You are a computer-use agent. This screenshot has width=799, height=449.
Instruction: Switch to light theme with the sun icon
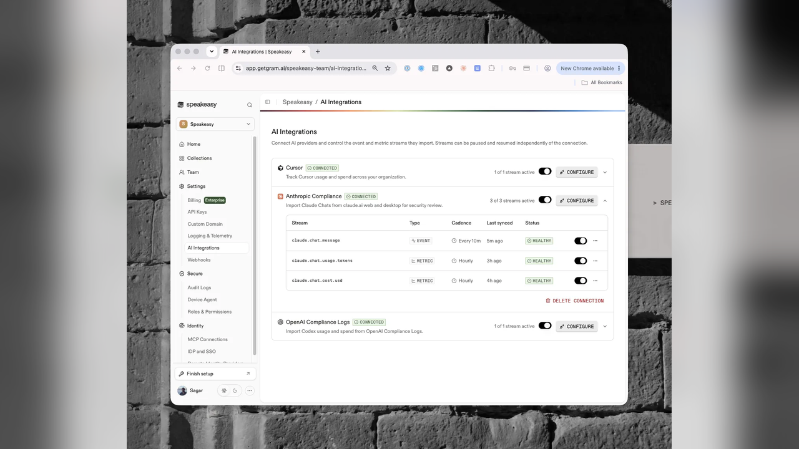[224, 390]
